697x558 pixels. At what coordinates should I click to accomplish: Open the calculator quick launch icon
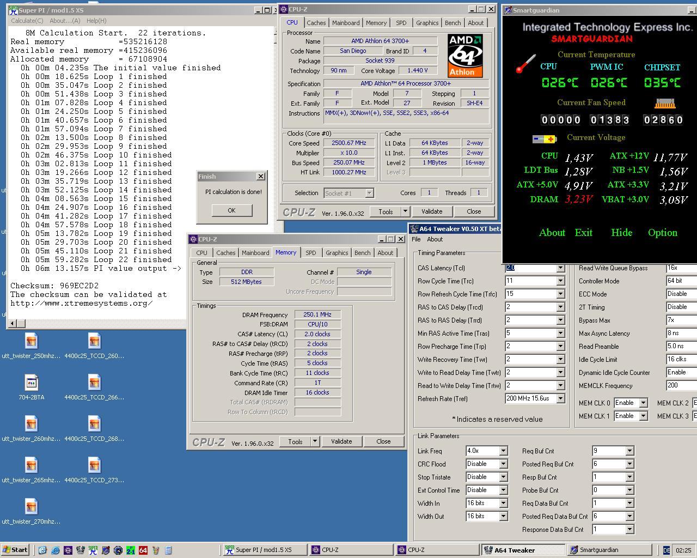(168, 550)
